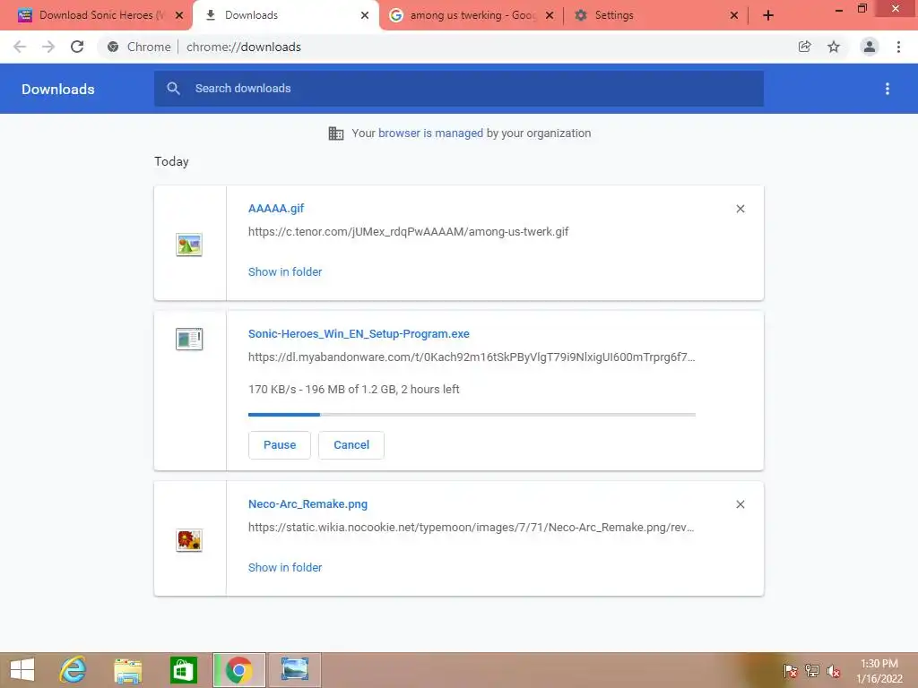Open the Chrome three-dot menu
Viewport: 918px width, 688px height.
(898, 47)
